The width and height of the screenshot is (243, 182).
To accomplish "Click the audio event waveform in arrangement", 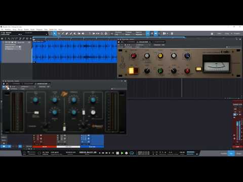I will pyautogui.click(x=74, y=52).
